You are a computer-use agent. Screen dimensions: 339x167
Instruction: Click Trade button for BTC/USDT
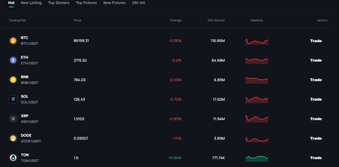tap(316, 41)
